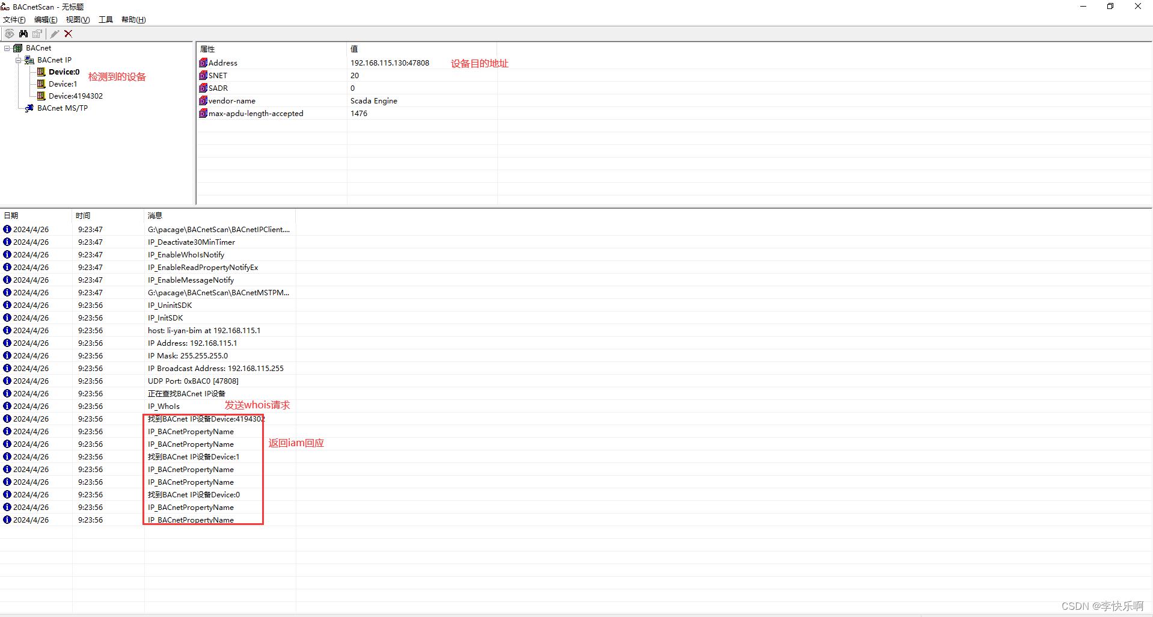Click the 值 column header
The height and width of the screenshot is (617, 1153).
tap(422, 49)
